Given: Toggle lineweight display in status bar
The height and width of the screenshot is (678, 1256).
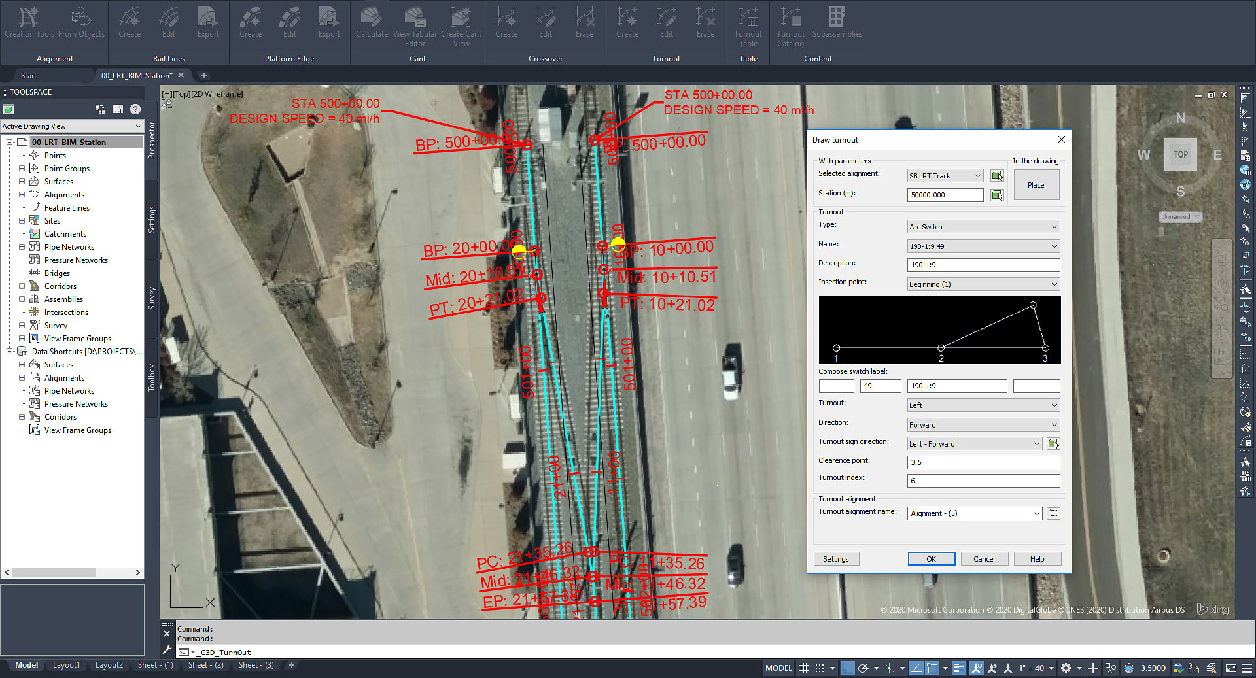Looking at the screenshot, I should 958,668.
